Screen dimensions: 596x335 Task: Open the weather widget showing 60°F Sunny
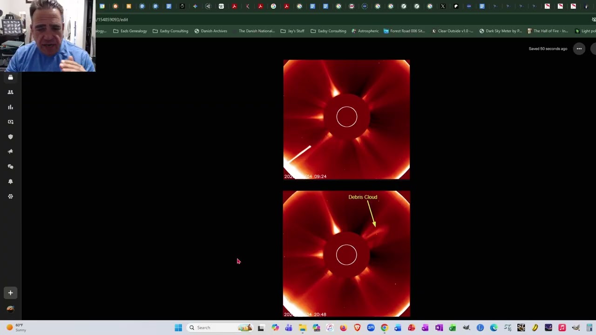coord(16,328)
